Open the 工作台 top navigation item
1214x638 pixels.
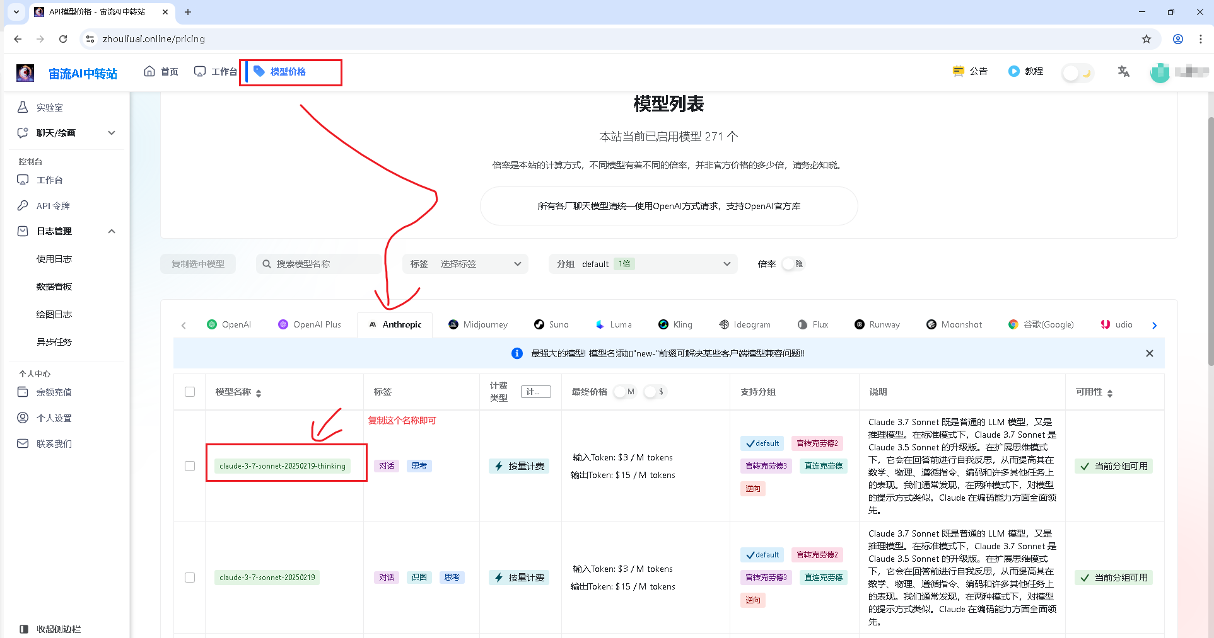[216, 72]
